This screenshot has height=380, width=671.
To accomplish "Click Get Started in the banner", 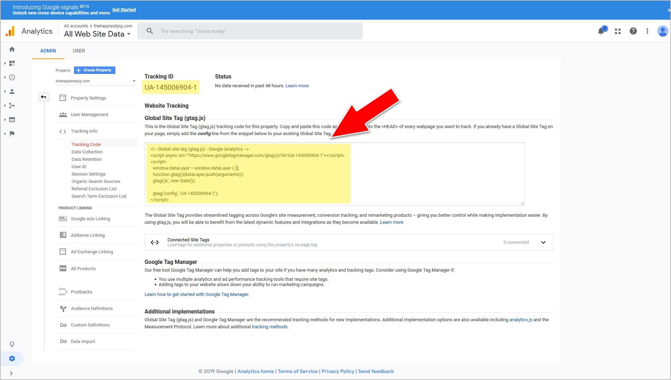I will tap(124, 10).
